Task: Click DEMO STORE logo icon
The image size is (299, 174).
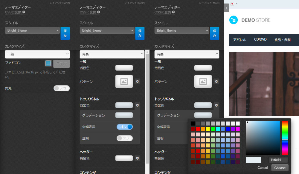Action: click(x=234, y=20)
